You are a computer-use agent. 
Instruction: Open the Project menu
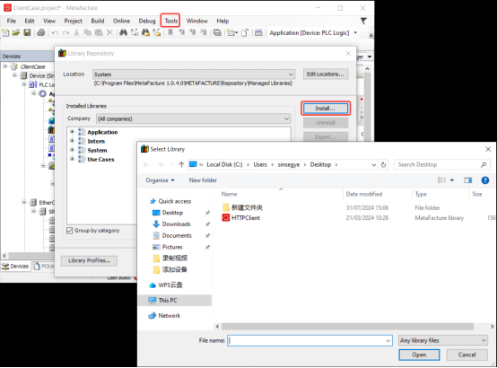73,21
